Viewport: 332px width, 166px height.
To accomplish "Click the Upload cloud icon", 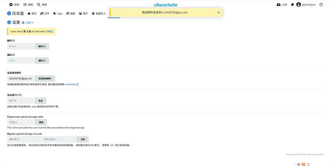I will pyautogui.click(x=279, y=5).
